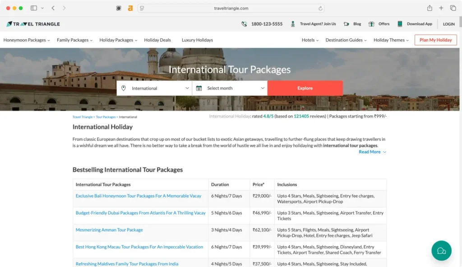Expand the International destination dropdown

coord(155,88)
